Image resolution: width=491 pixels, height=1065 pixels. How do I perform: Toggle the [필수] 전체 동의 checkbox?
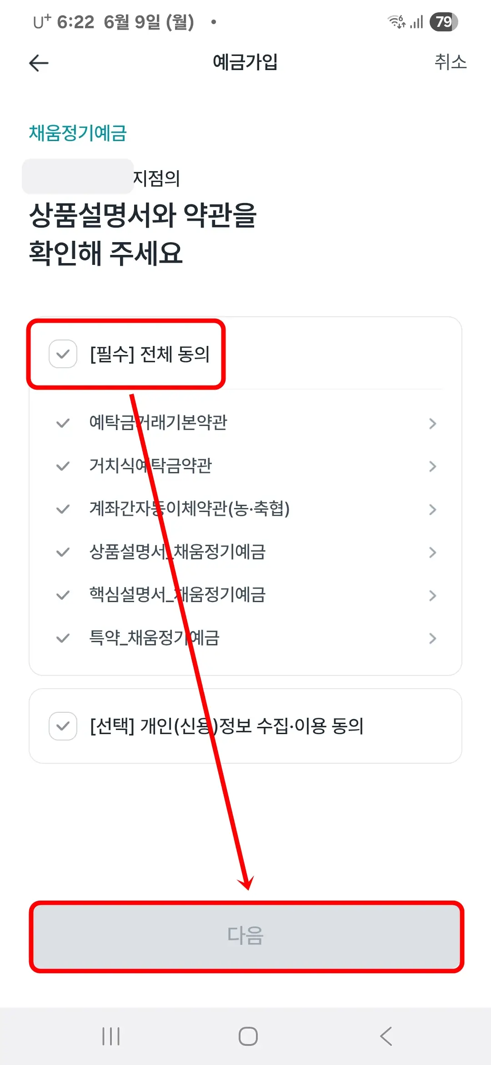tap(62, 354)
